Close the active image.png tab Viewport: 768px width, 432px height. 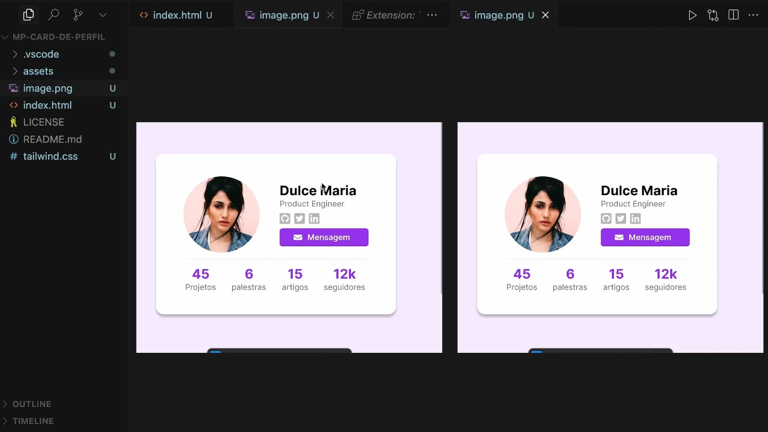[x=545, y=15]
